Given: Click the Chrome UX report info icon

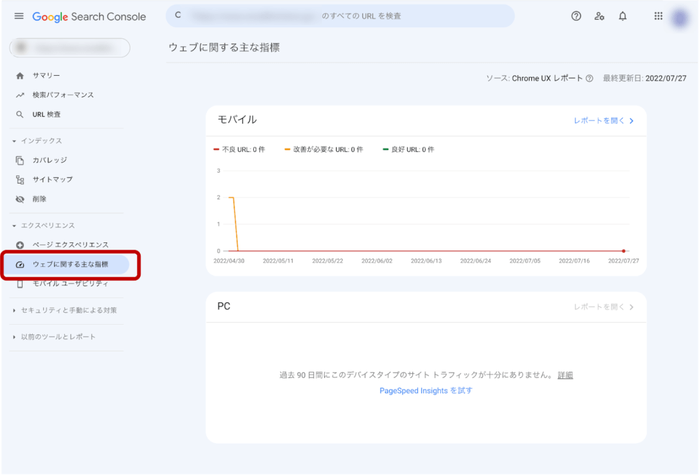Looking at the screenshot, I should 589,78.
